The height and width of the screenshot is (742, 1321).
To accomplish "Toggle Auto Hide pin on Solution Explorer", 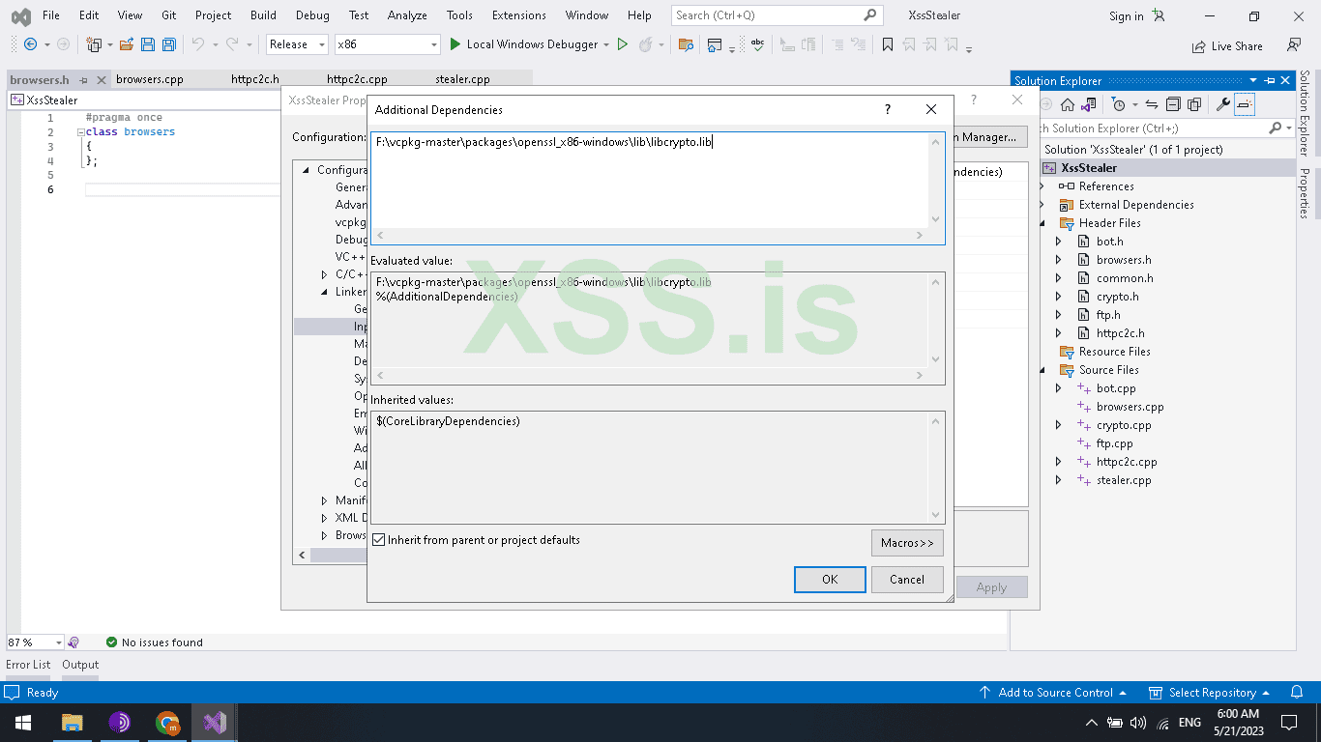I will [1270, 81].
